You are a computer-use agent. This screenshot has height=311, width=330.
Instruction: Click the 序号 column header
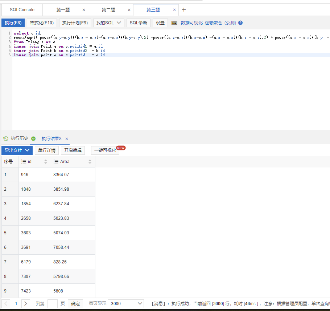(10, 162)
